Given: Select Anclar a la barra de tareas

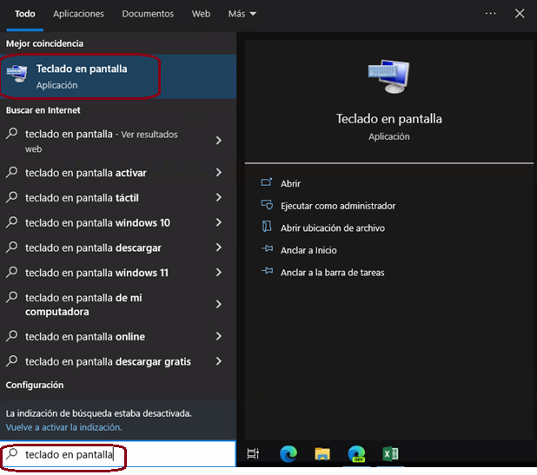Looking at the screenshot, I should click(332, 273).
